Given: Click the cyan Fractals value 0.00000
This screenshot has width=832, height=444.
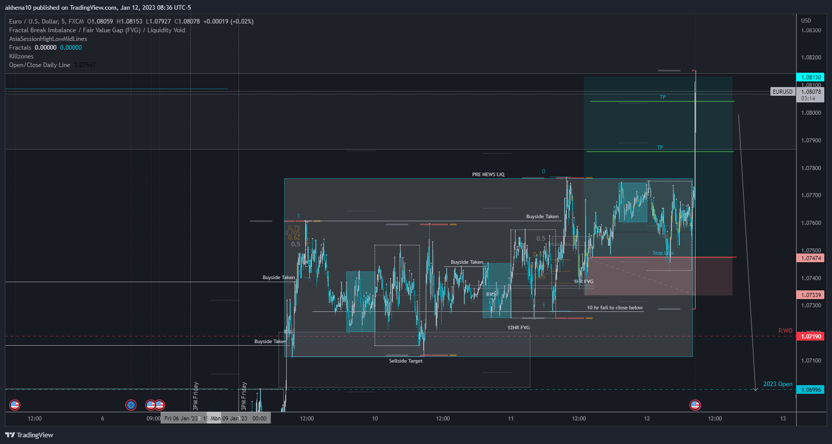Looking at the screenshot, I should [x=71, y=48].
